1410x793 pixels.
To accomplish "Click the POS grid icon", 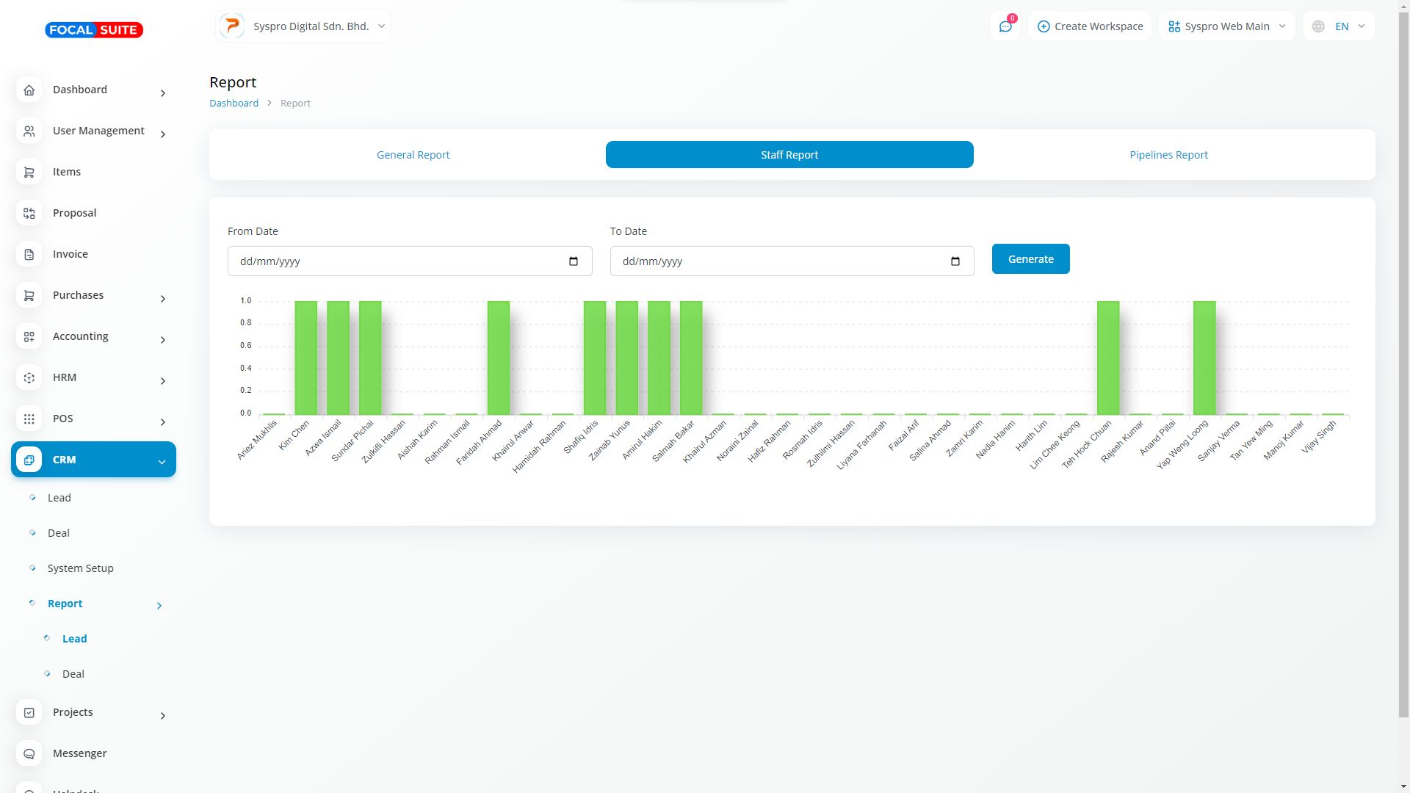I will 29,419.
